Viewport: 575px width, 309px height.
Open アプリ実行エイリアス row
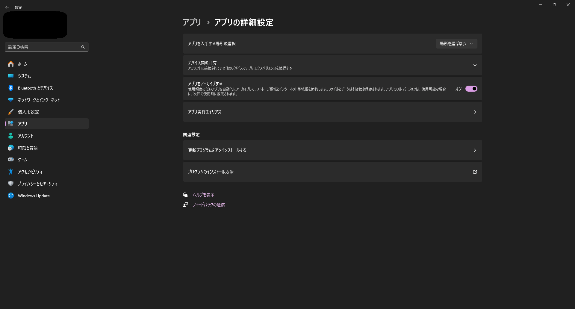pyautogui.click(x=333, y=112)
